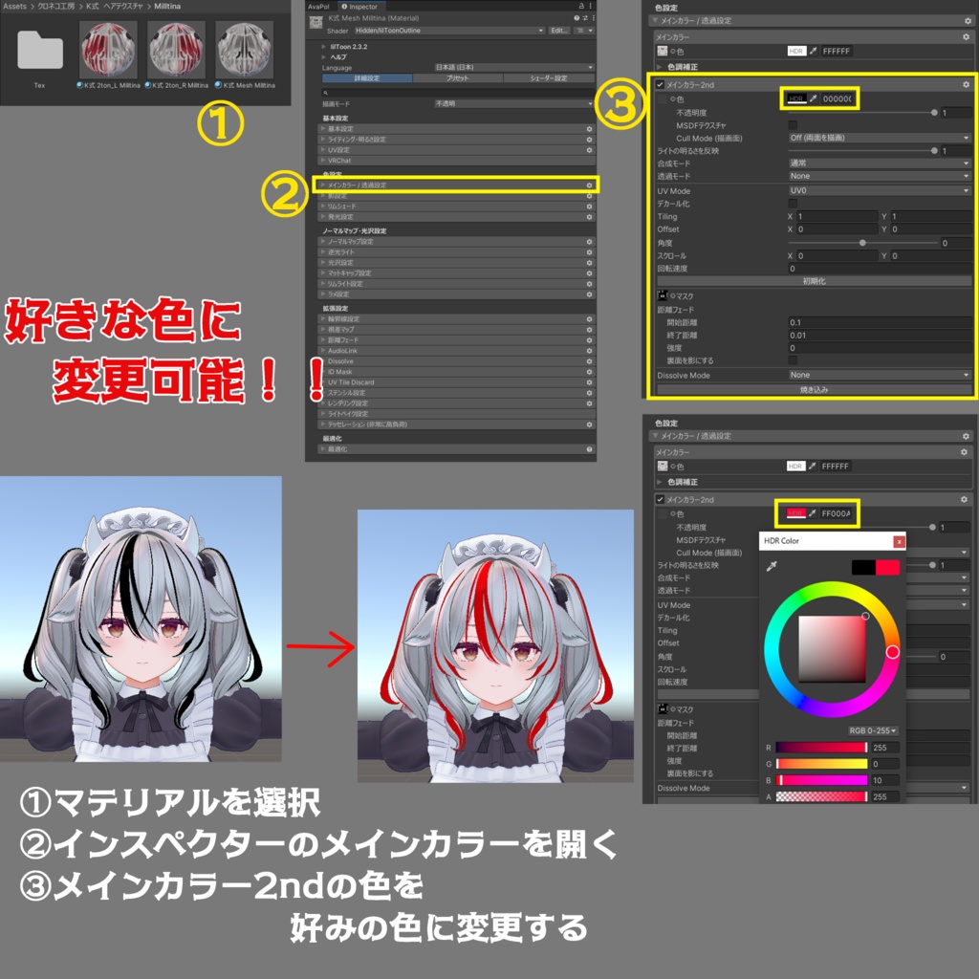979x979 pixels.
Task: Open the Tex folder
Action: pos(40,50)
